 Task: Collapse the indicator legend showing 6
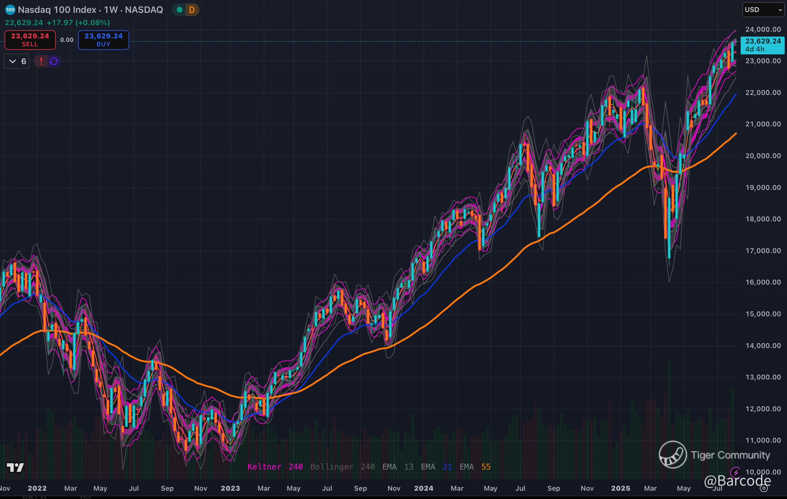click(16, 61)
